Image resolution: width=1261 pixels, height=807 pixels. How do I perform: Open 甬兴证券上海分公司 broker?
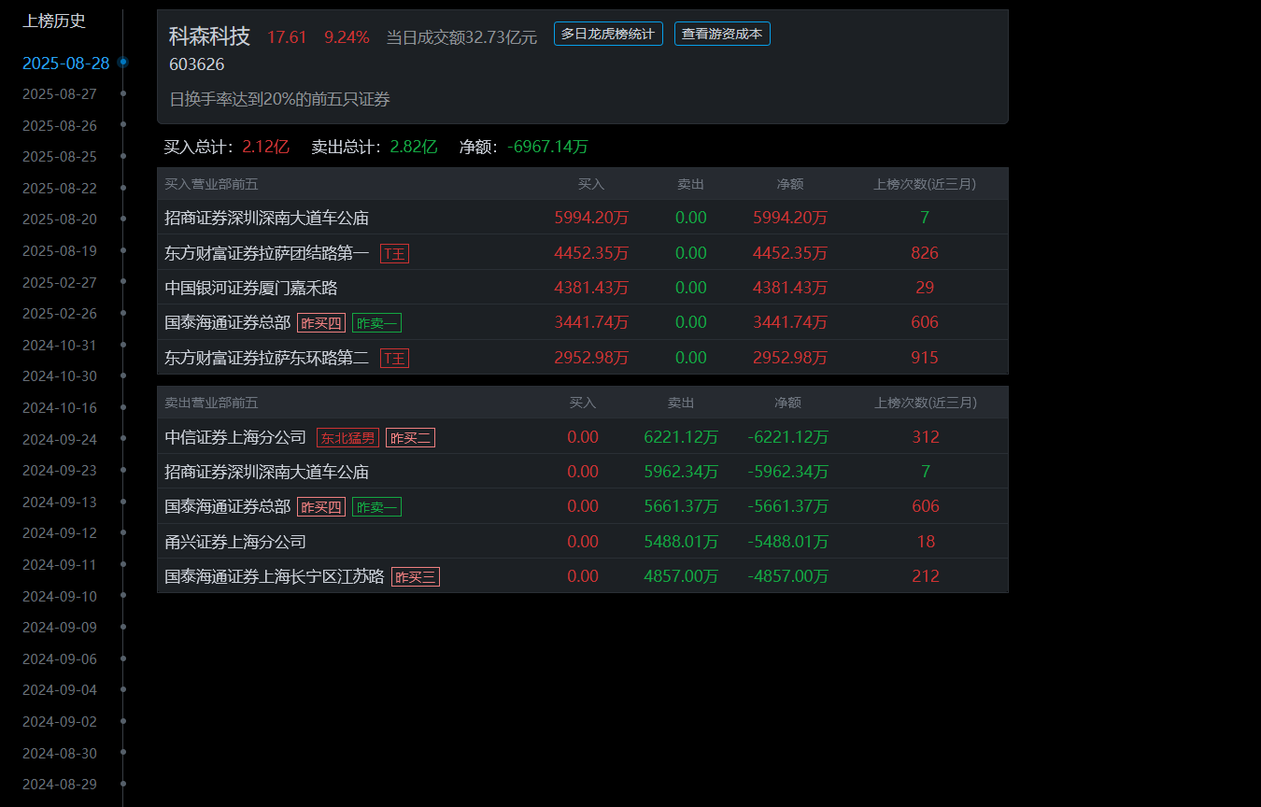[235, 542]
